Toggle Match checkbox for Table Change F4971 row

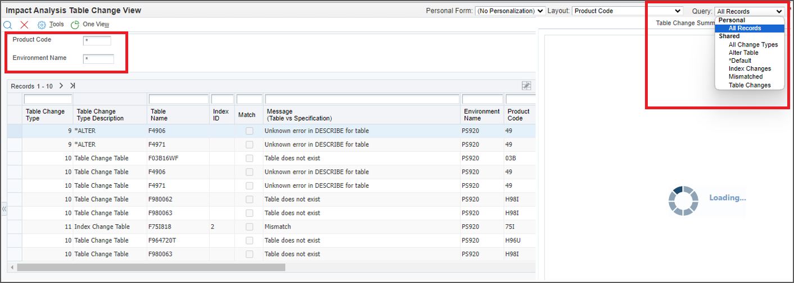pos(249,185)
